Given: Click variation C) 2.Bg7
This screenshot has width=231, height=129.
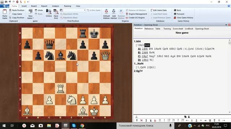Looking at the screenshot, I should (145, 56).
